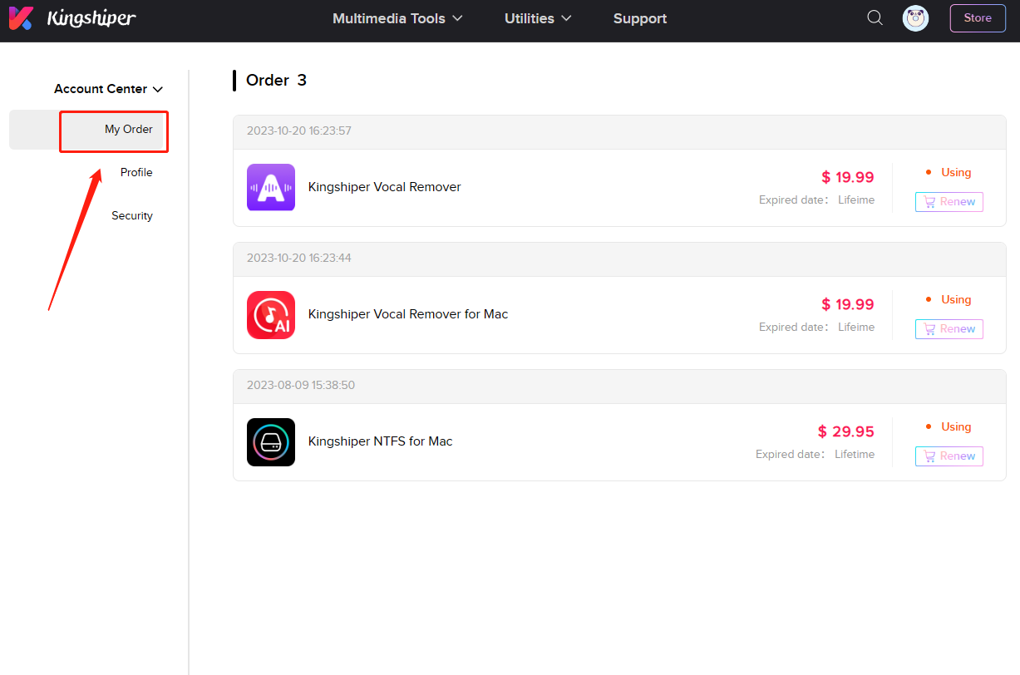Click the Kingshiper NTFS for Mac icon
1020x675 pixels.
tap(271, 441)
